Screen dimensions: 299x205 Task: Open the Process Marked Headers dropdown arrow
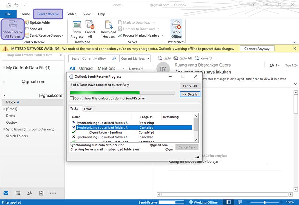point(163,35)
